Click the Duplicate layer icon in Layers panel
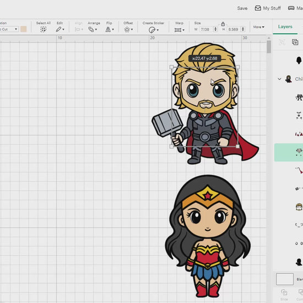303x303 pixels. coord(295,42)
